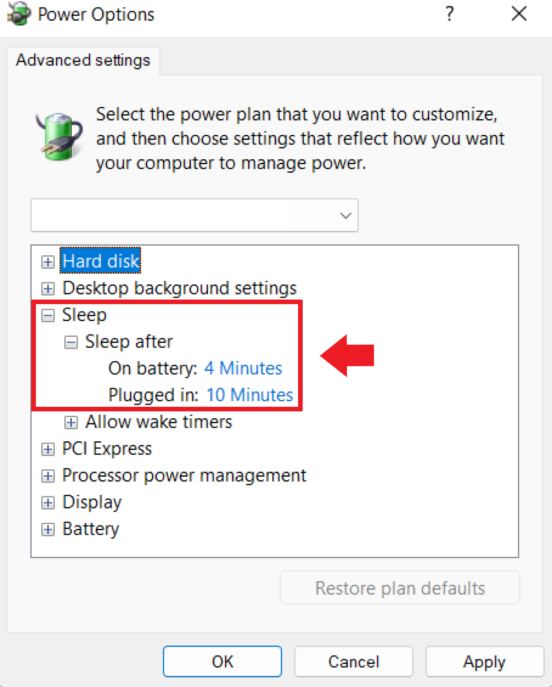Change Plugged in 10 Minutes value
This screenshot has height=687, width=552.
click(x=249, y=395)
